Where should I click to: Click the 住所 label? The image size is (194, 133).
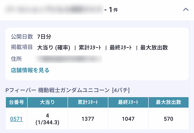pyautogui.click(x=16, y=59)
